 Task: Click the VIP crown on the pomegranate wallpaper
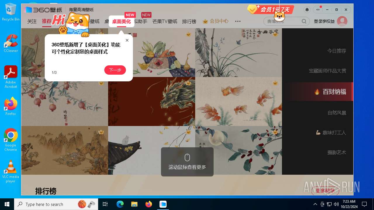tap(101, 83)
